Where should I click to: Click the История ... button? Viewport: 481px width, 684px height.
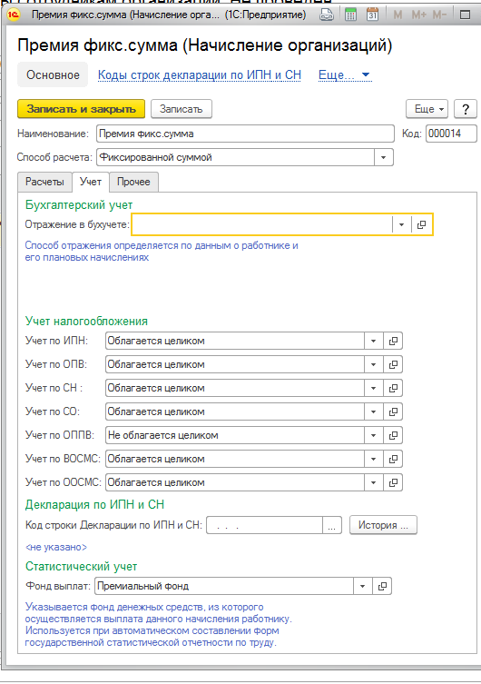point(383,525)
